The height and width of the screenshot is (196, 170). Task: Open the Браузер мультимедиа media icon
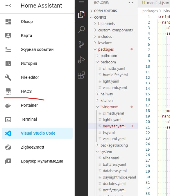point(8,161)
